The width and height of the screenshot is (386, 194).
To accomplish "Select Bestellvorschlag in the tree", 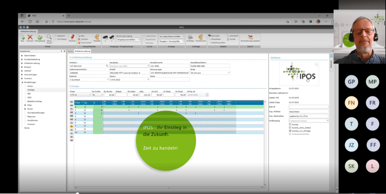I will (x=34, y=101).
